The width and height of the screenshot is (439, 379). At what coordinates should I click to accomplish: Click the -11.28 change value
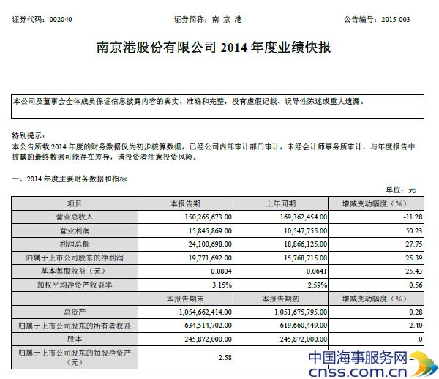click(413, 217)
